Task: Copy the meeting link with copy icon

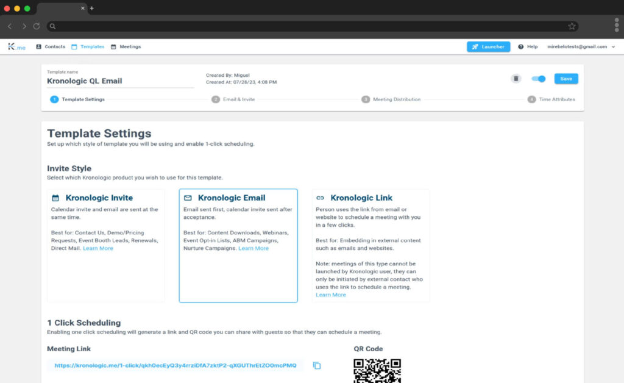Action: [317, 365]
